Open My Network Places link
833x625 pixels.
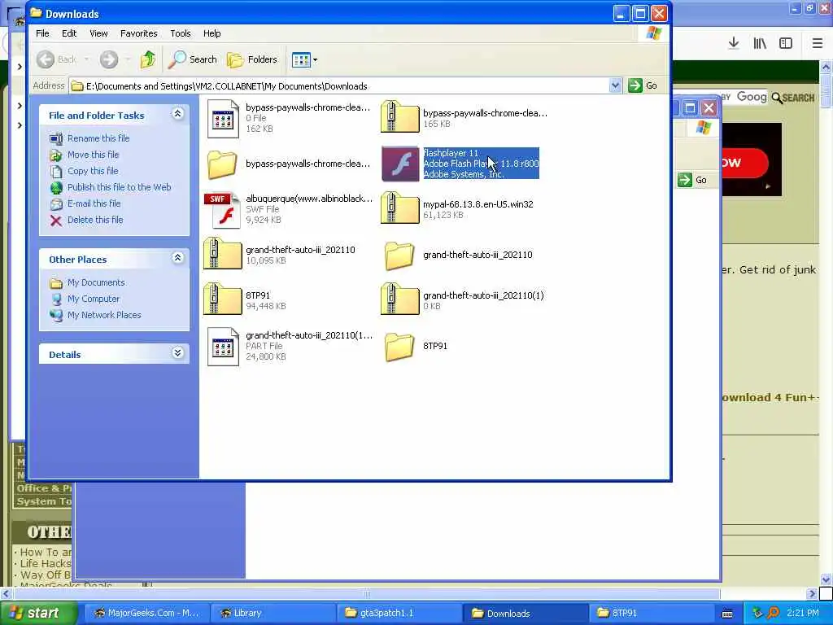104,315
